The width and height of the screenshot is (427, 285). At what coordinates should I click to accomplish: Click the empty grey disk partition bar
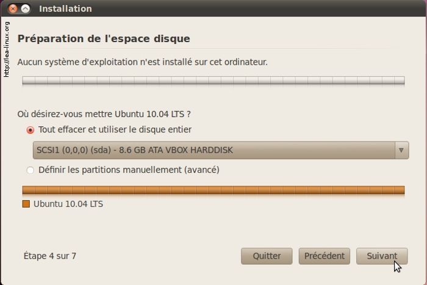coord(213,81)
